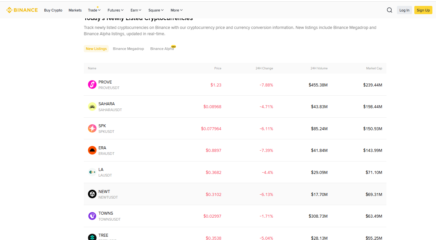The height and width of the screenshot is (240, 436).
Task: Open Buy Crypto in navigation bar
Action: point(53,10)
